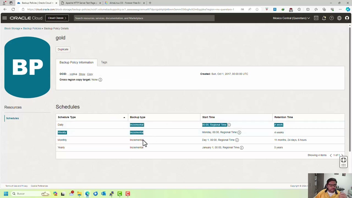The width and height of the screenshot is (352, 198).
Task: Go to previous page of schedules
Action: point(331,155)
